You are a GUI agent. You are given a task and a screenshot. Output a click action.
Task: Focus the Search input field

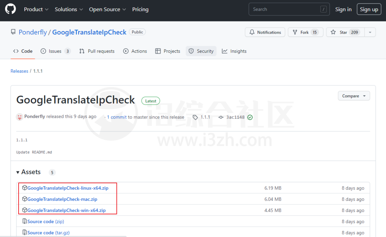click(x=289, y=9)
